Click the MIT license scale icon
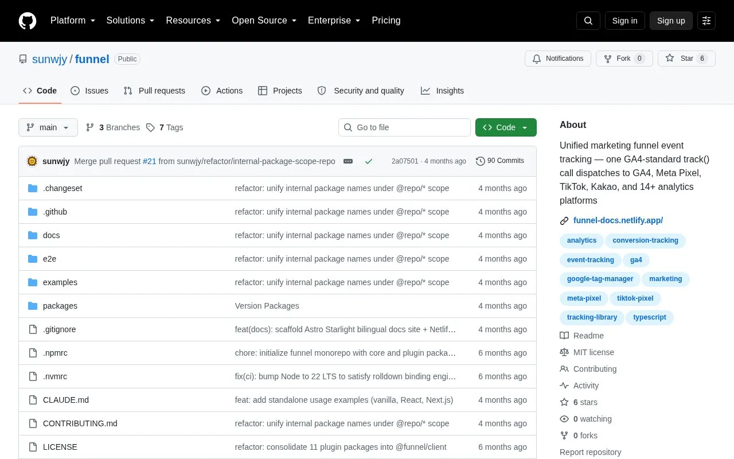734x459 pixels. [564, 352]
